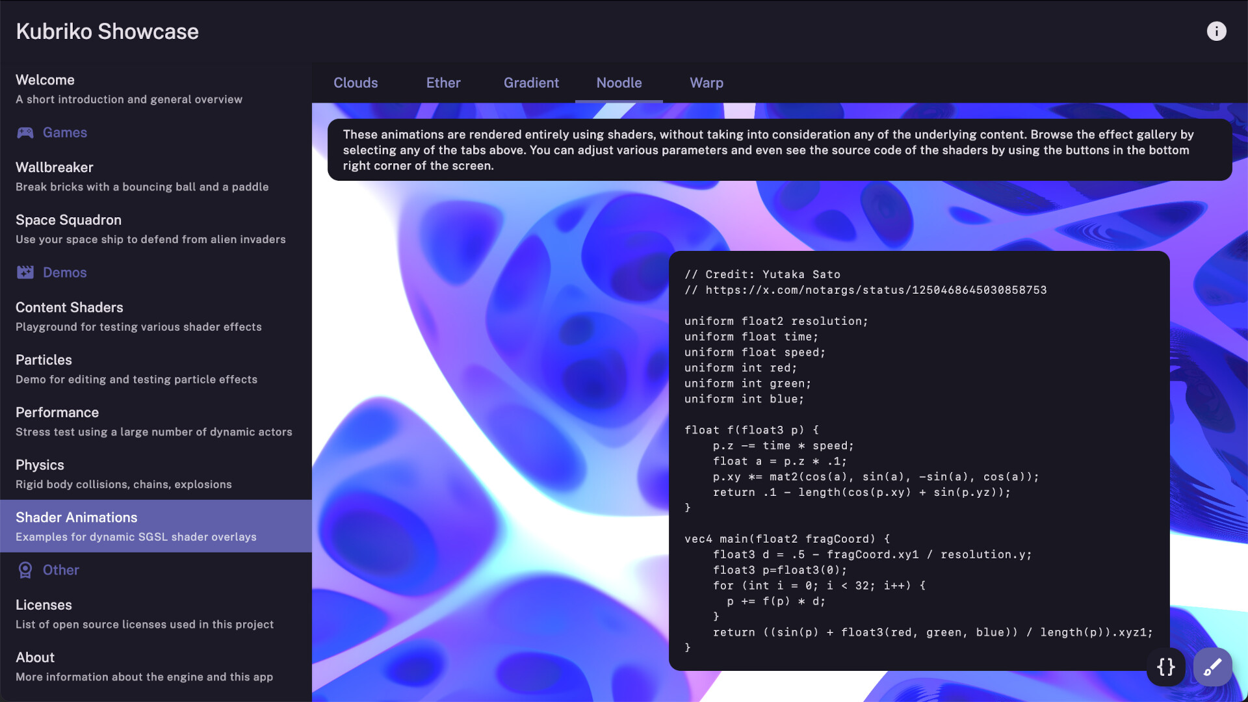Click the Games section header label
Screen dimensions: 1248x702
(x=65, y=133)
